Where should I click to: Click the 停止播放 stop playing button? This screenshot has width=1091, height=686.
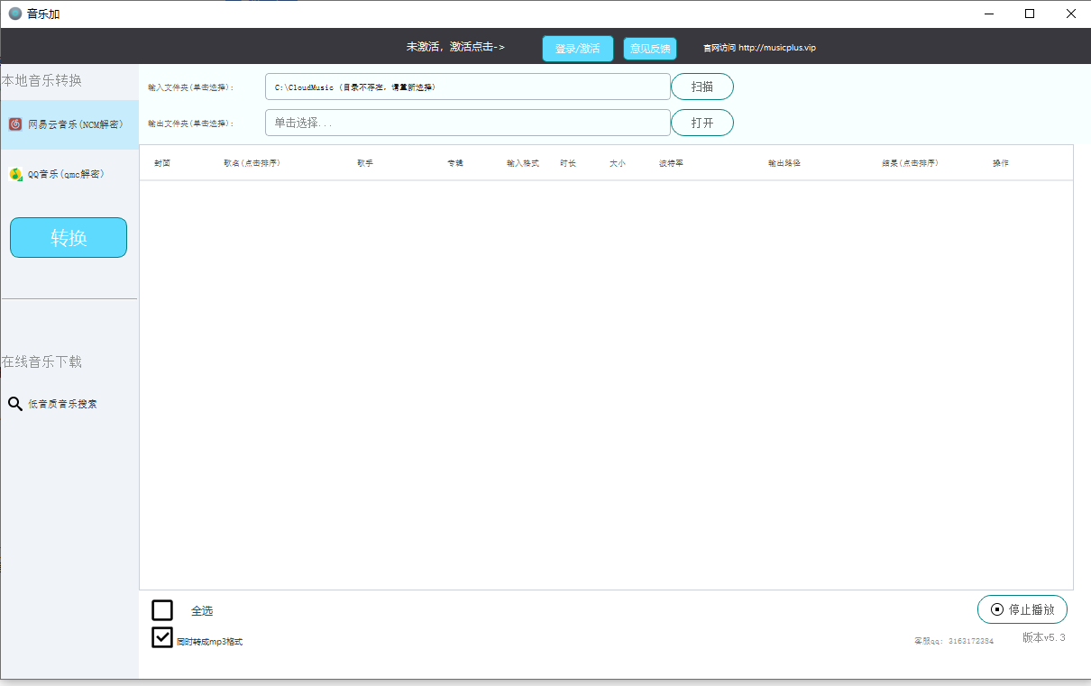[x=1022, y=609]
